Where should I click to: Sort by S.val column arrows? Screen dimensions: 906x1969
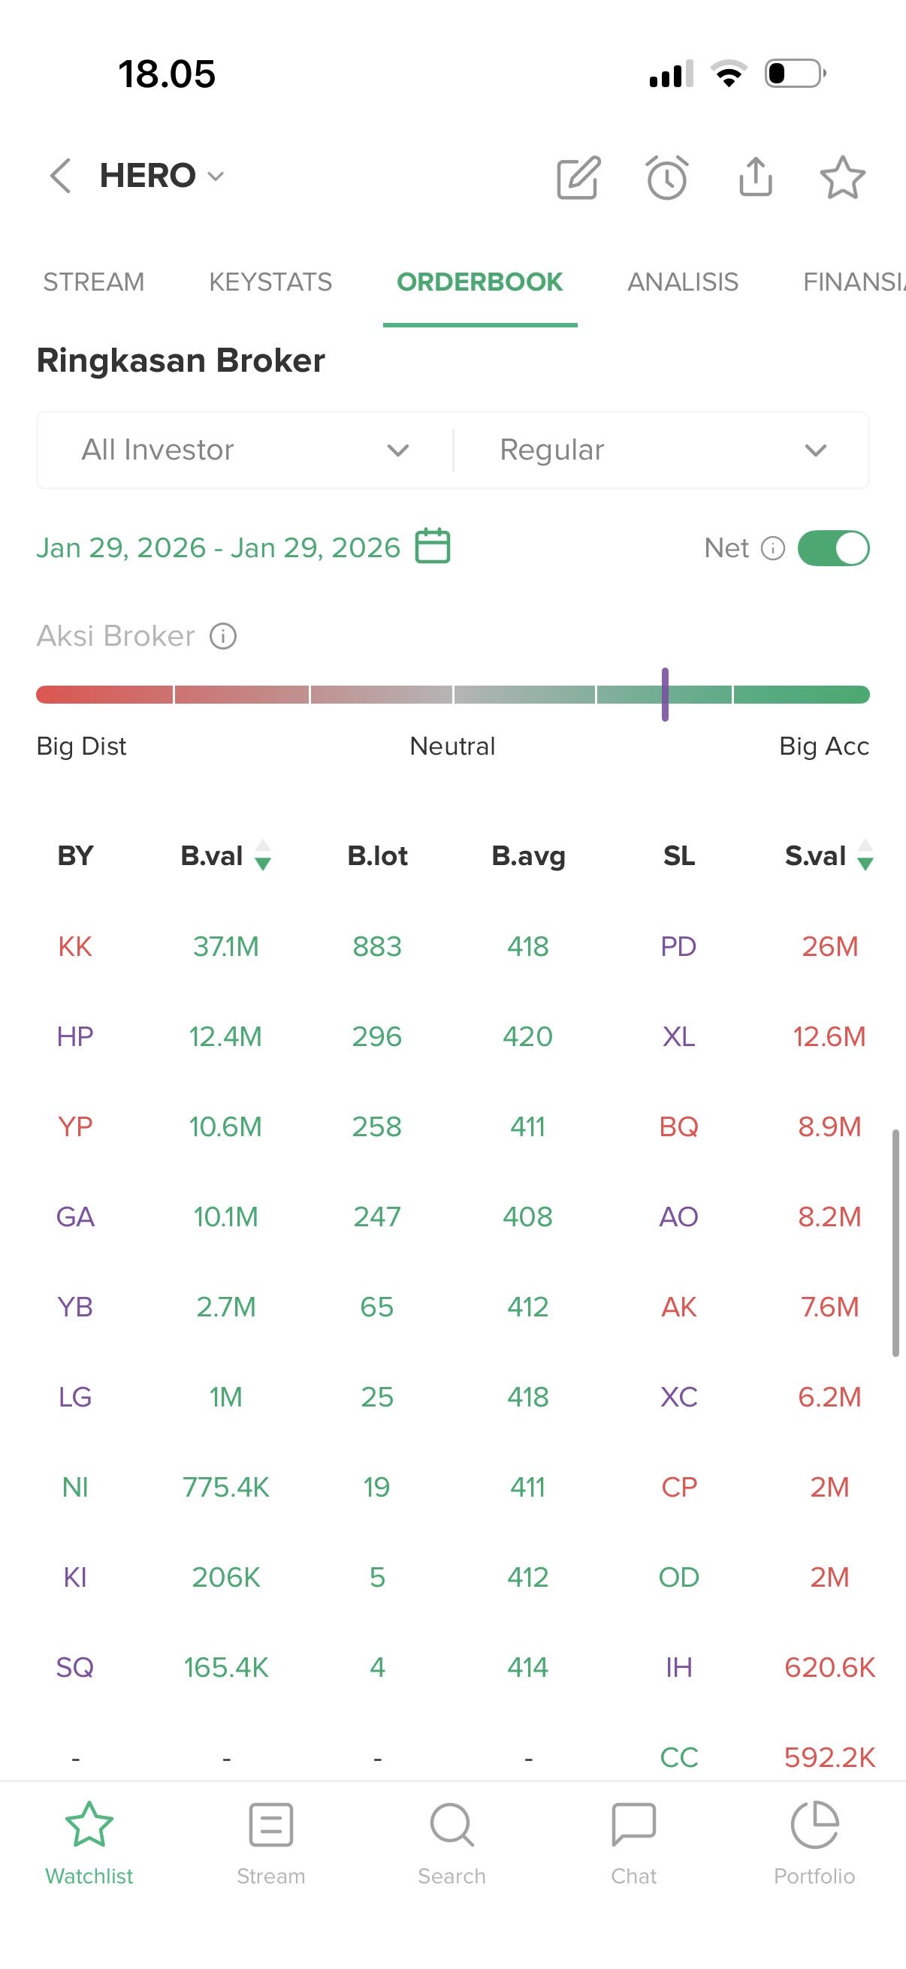coord(865,855)
